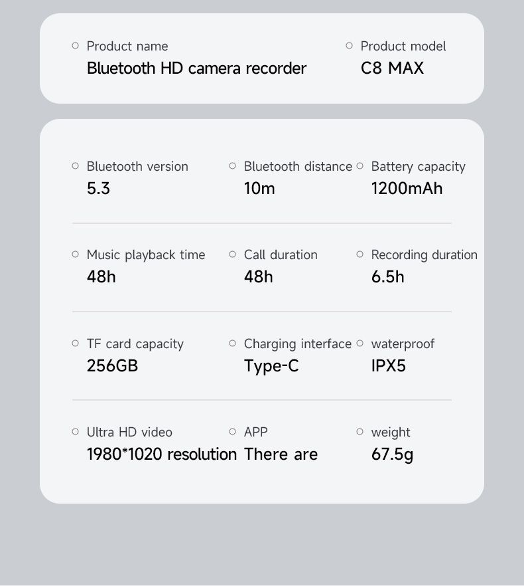
Task: Click the circle bullet beside Product name
Action: 75,46
